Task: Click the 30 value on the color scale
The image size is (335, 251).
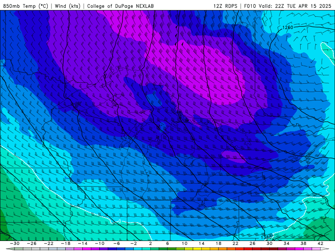Action: 270,243
